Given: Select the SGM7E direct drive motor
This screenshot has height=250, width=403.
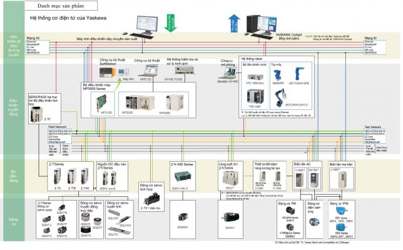Looking at the screenshot, I should click(x=86, y=217).
